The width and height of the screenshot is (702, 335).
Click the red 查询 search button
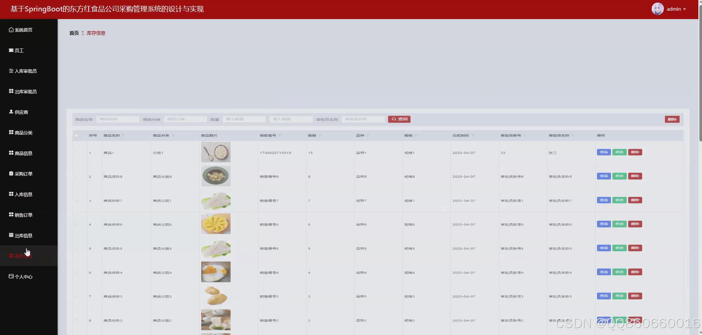(x=399, y=119)
